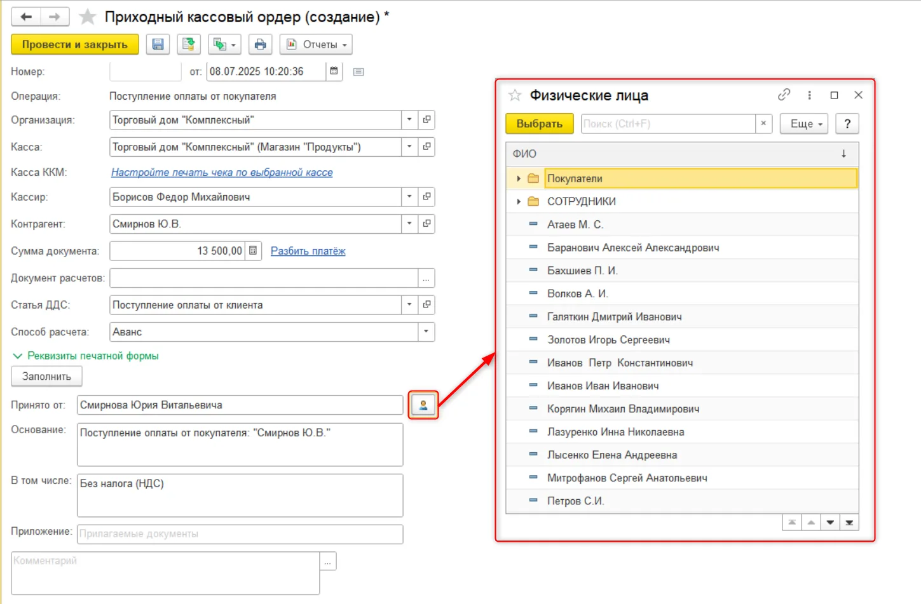Expand the Касса dropdown
921x604 pixels.
(409, 147)
